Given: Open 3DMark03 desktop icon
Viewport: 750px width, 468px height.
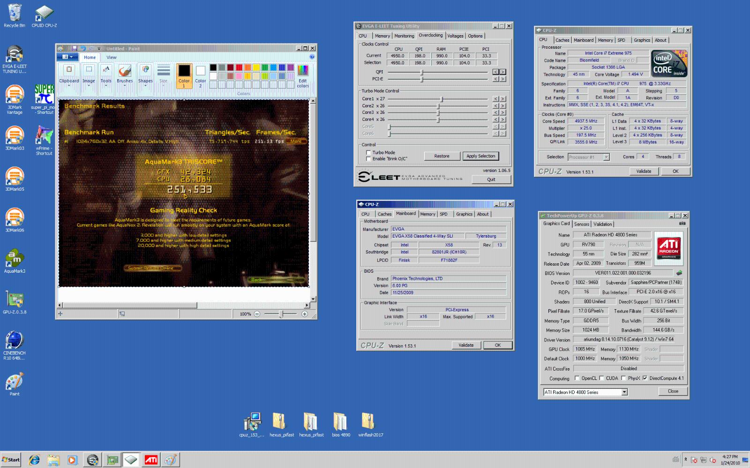Looking at the screenshot, I should click(x=15, y=138).
